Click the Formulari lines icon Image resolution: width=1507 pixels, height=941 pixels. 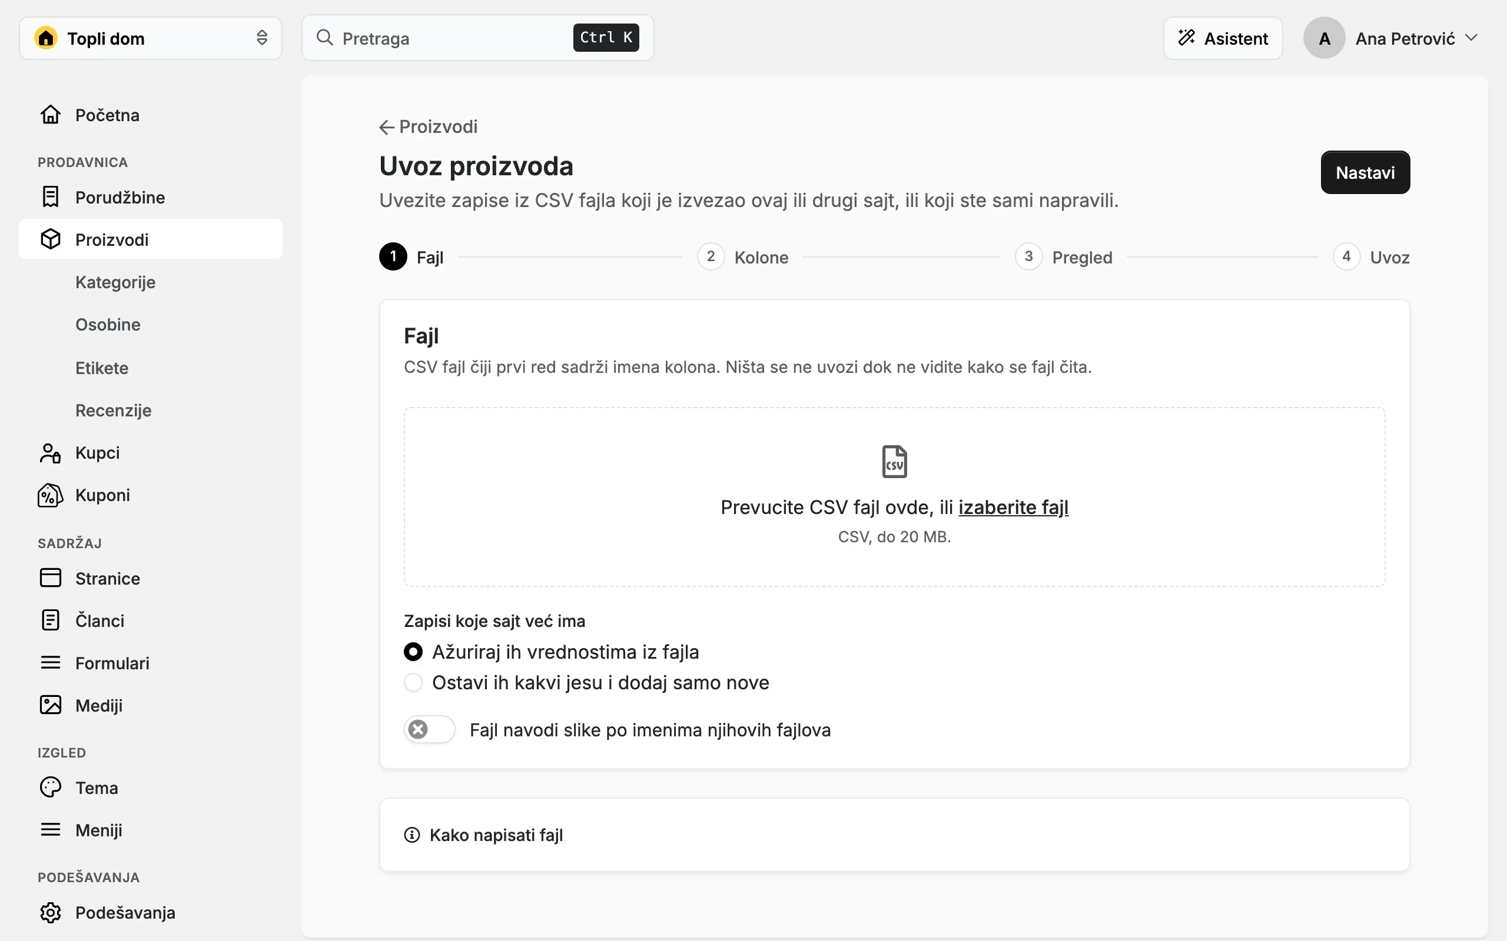pos(51,663)
